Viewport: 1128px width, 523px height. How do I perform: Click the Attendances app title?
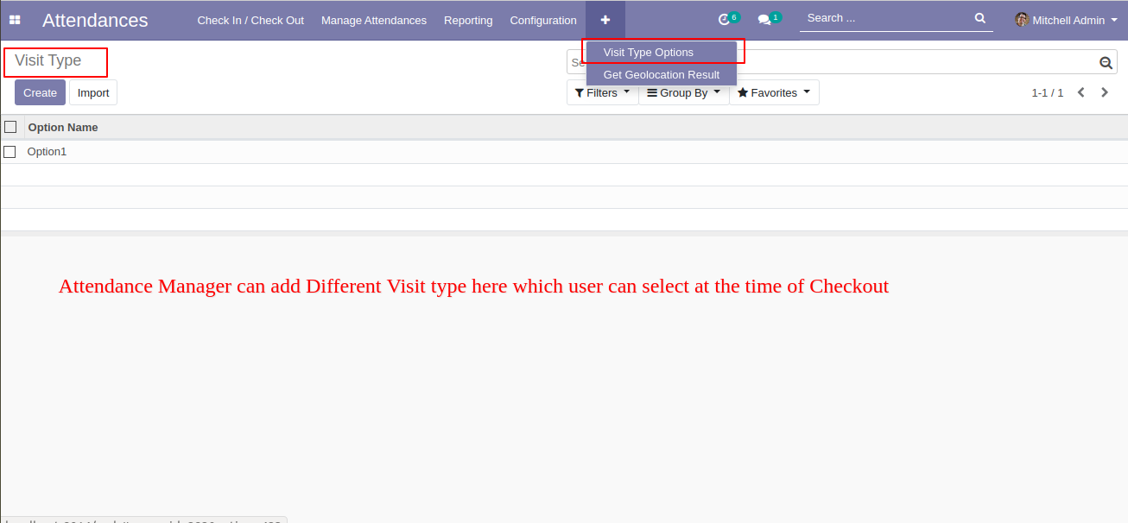[95, 20]
